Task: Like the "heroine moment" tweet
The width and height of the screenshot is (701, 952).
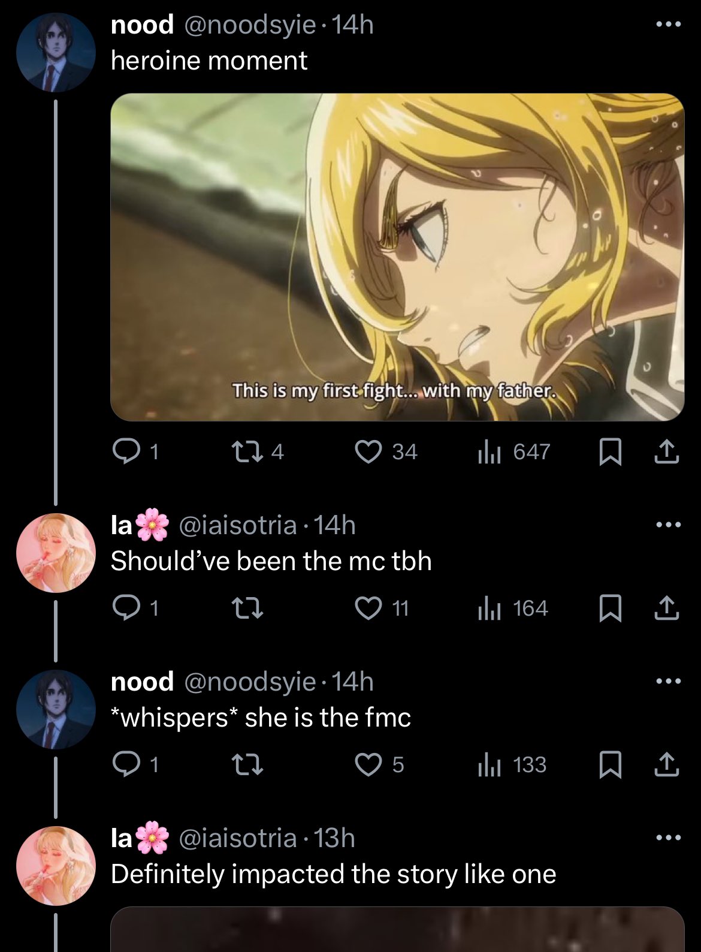Action: (x=386, y=452)
